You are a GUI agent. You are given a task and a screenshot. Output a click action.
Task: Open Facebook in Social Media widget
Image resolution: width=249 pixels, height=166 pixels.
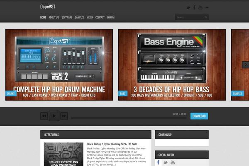point(159,162)
